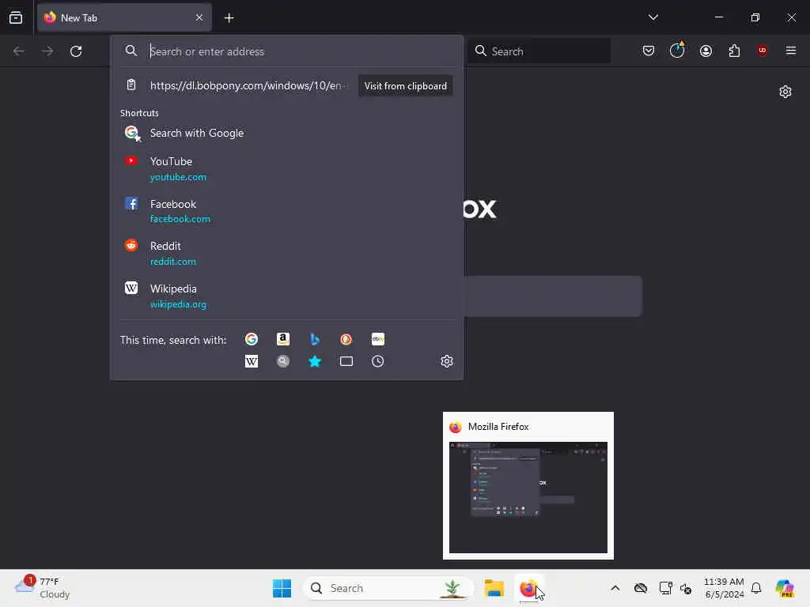Open Firefox View tab overview button
The height and width of the screenshot is (607, 810).
coord(16,18)
